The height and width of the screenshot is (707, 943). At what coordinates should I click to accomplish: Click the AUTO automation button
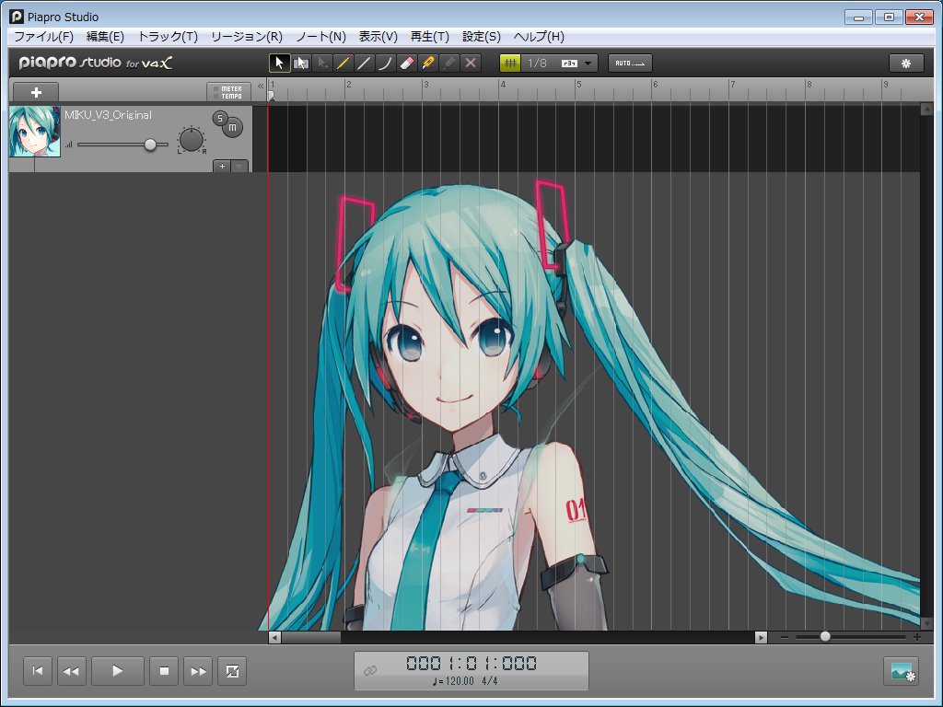[630, 64]
